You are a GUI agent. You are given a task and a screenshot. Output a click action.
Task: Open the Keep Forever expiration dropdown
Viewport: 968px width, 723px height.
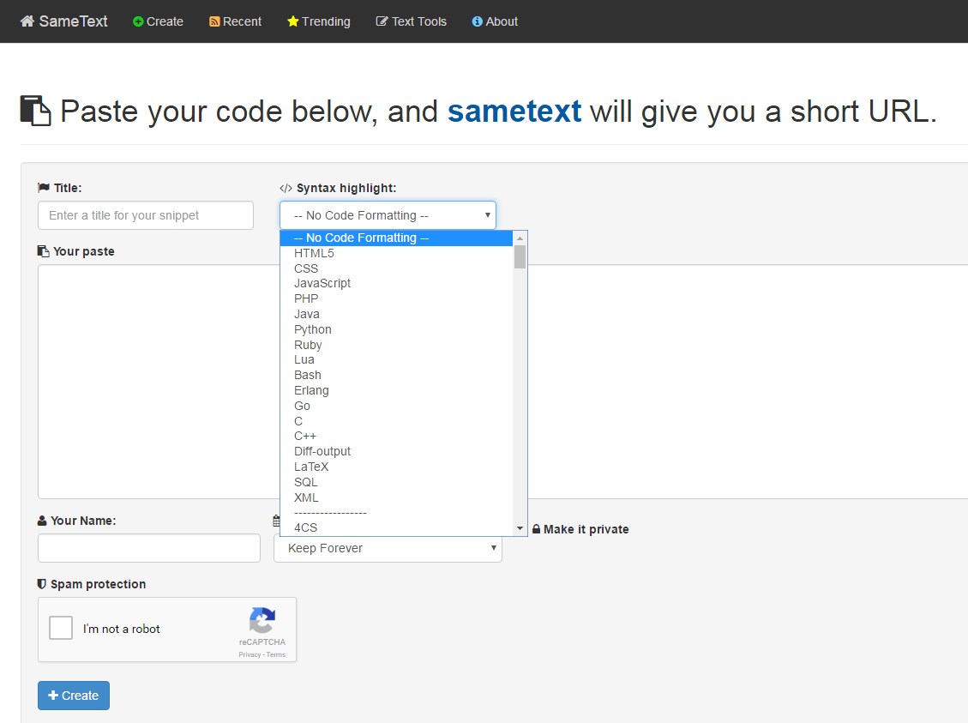388,548
